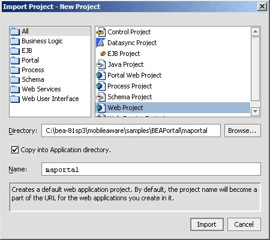Click the Datasync Project icon
The image size is (270, 240).
[x=101, y=43]
